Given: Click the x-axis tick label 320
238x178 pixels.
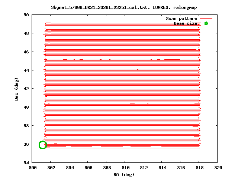Looking at the screenshot, I should pyautogui.click(x=218, y=168).
